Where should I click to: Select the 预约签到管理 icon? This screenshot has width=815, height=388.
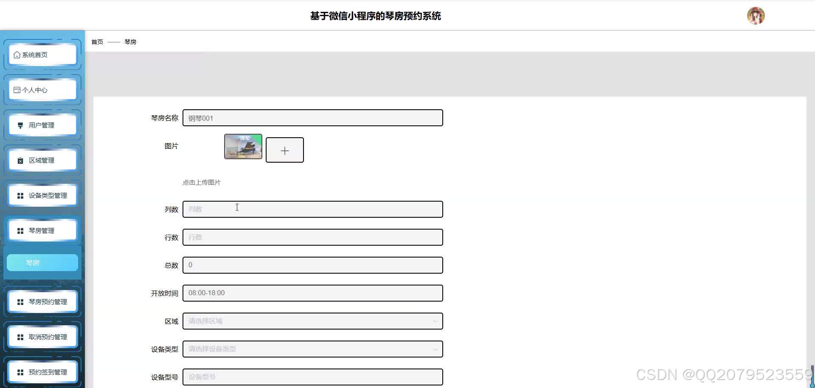coord(20,372)
